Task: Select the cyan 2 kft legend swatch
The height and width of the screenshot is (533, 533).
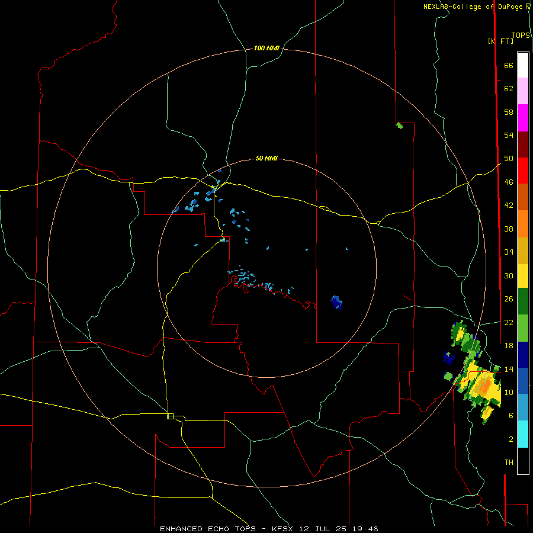Action: click(523, 434)
